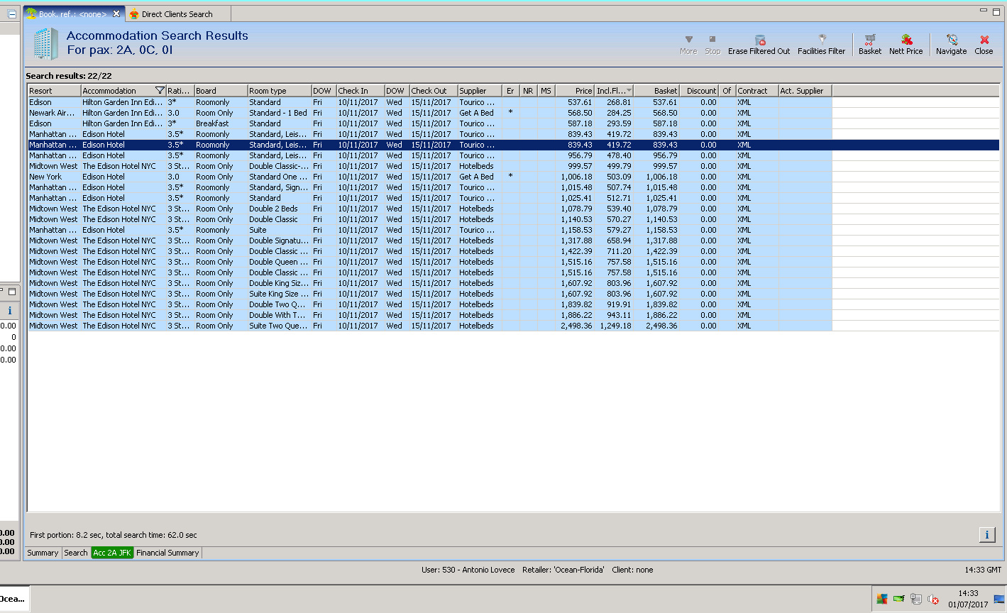The height and width of the screenshot is (613, 1007).
Task: Sort by the Incl.Fl... column dropdown arrow
Action: 629,91
